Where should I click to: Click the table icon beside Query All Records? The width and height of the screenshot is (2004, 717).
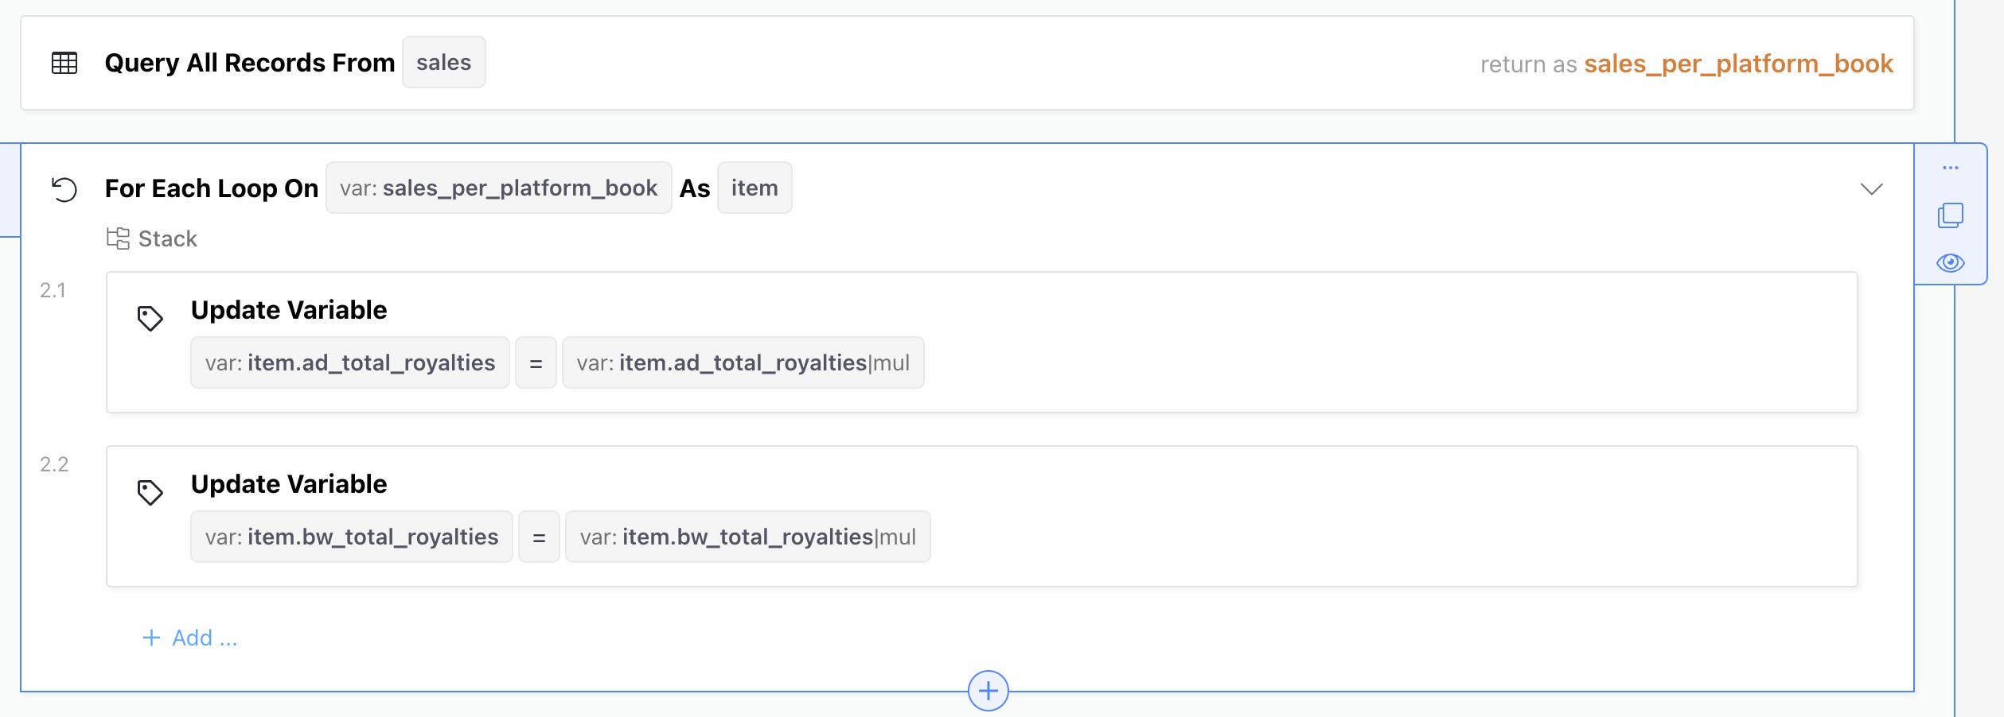[64, 63]
